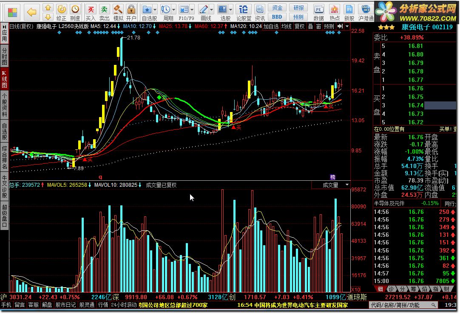
Task: Open the 新股 IPO icon
Action: (349, 12)
